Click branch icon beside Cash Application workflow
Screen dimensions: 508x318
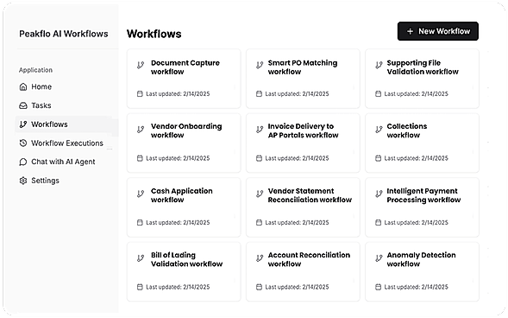click(x=141, y=194)
